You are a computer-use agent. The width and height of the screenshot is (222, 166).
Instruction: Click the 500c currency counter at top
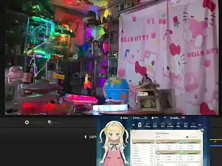point(124,118)
